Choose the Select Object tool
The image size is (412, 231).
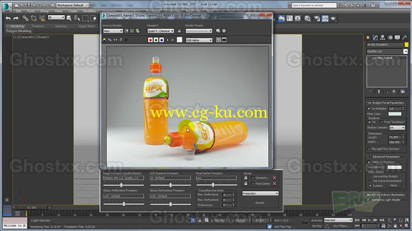coord(69,18)
